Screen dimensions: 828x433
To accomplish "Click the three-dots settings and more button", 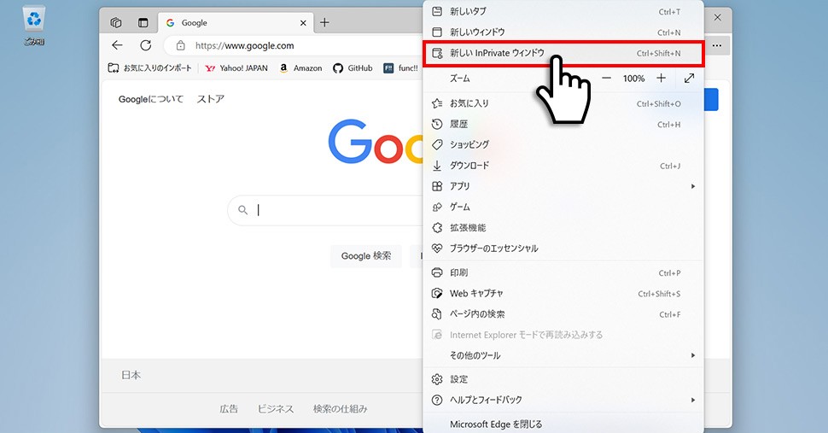I will pyautogui.click(x=716, y=45).
